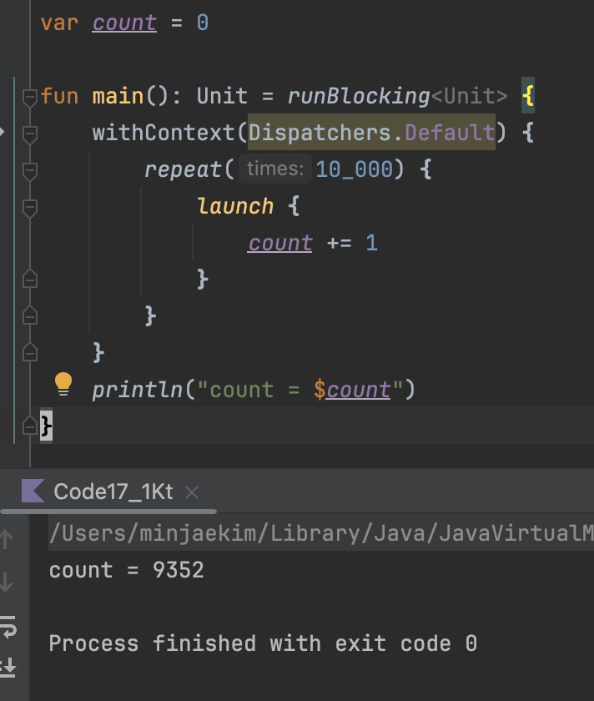Click the Kotlin icon on Code17_1Kt tab
594x701 pixels.
click(x=33, y=491)
